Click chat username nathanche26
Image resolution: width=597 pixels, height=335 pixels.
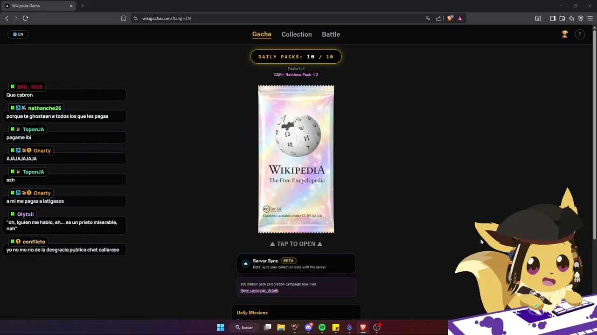(44, 108)
